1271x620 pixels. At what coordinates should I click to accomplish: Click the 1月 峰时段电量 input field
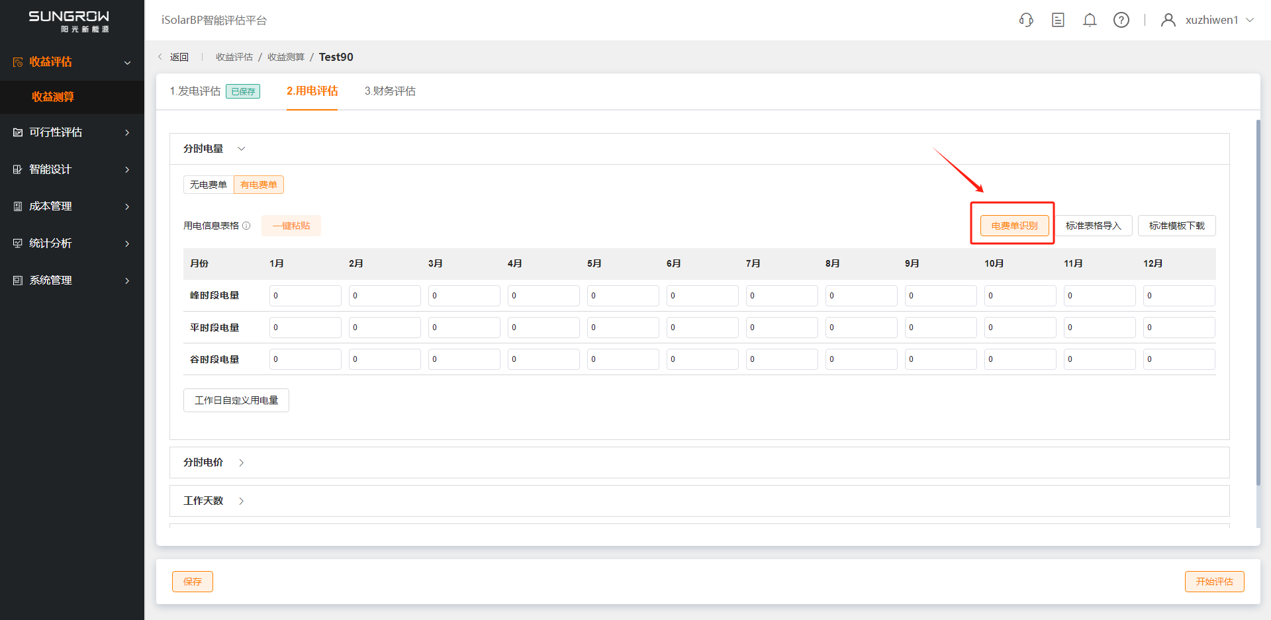point(305,296)
